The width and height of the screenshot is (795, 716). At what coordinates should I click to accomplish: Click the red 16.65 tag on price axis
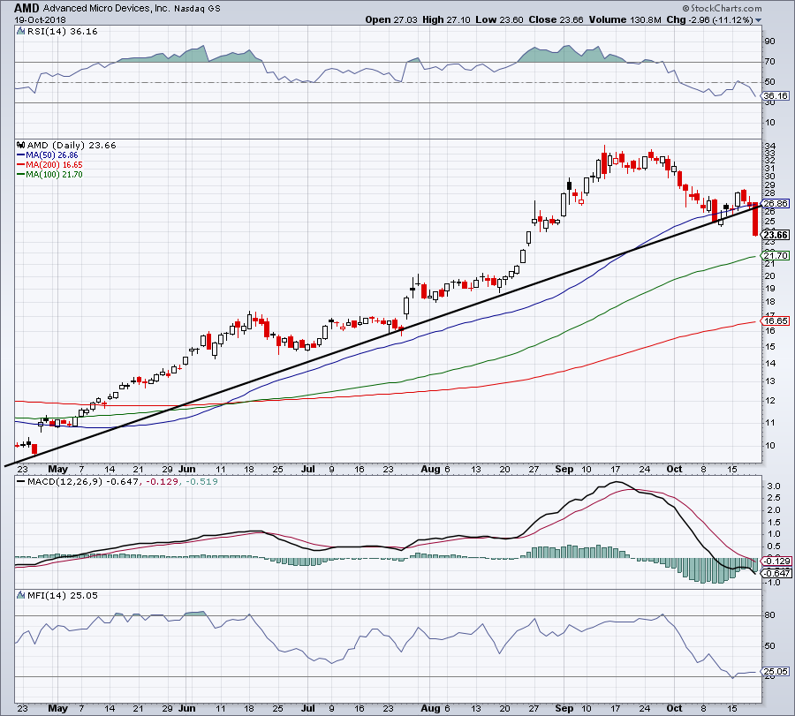pyautogui.click(x=776, y=320)
